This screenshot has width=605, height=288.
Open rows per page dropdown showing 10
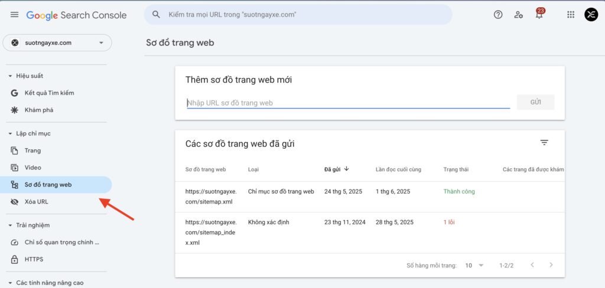[474, 265]
